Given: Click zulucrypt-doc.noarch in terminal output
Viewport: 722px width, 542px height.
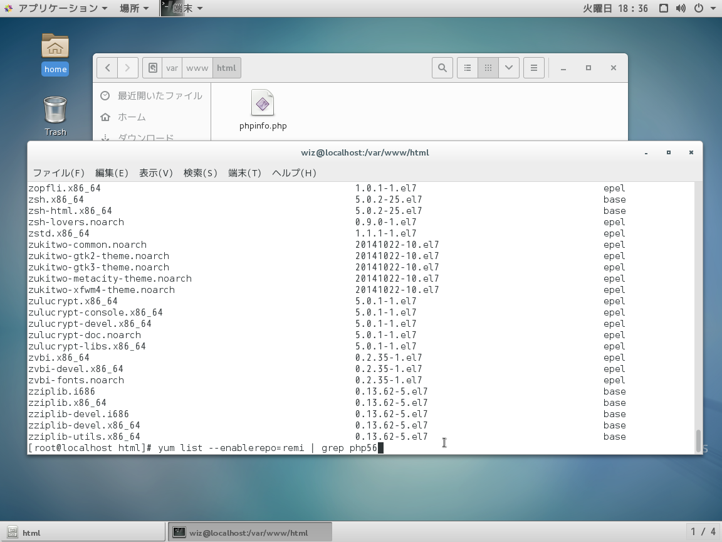Looking at the screenshot, I should [85, 335].
